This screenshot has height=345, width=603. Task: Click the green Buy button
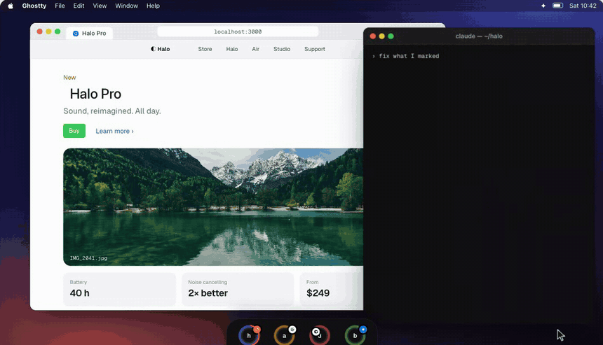click(x=74, y=131)
